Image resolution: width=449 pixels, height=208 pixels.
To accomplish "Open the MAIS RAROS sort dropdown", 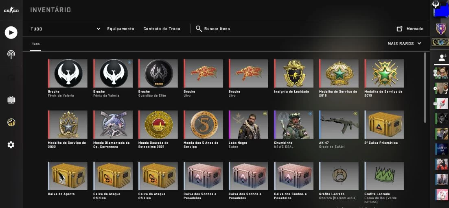I will (404, 44).
